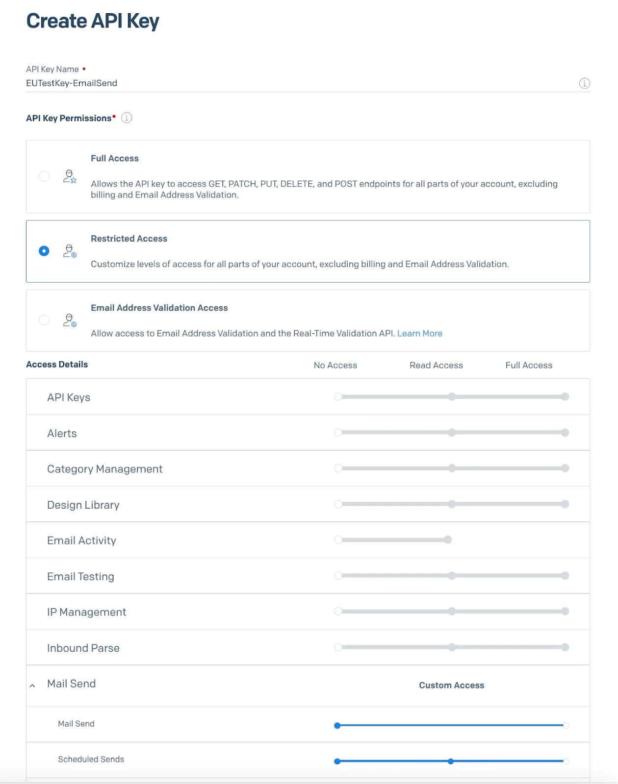Image resolution: width=618 pixels, height=784 pixels.
Task: Click the Access Details heading
Action: [x=57, y=364]
